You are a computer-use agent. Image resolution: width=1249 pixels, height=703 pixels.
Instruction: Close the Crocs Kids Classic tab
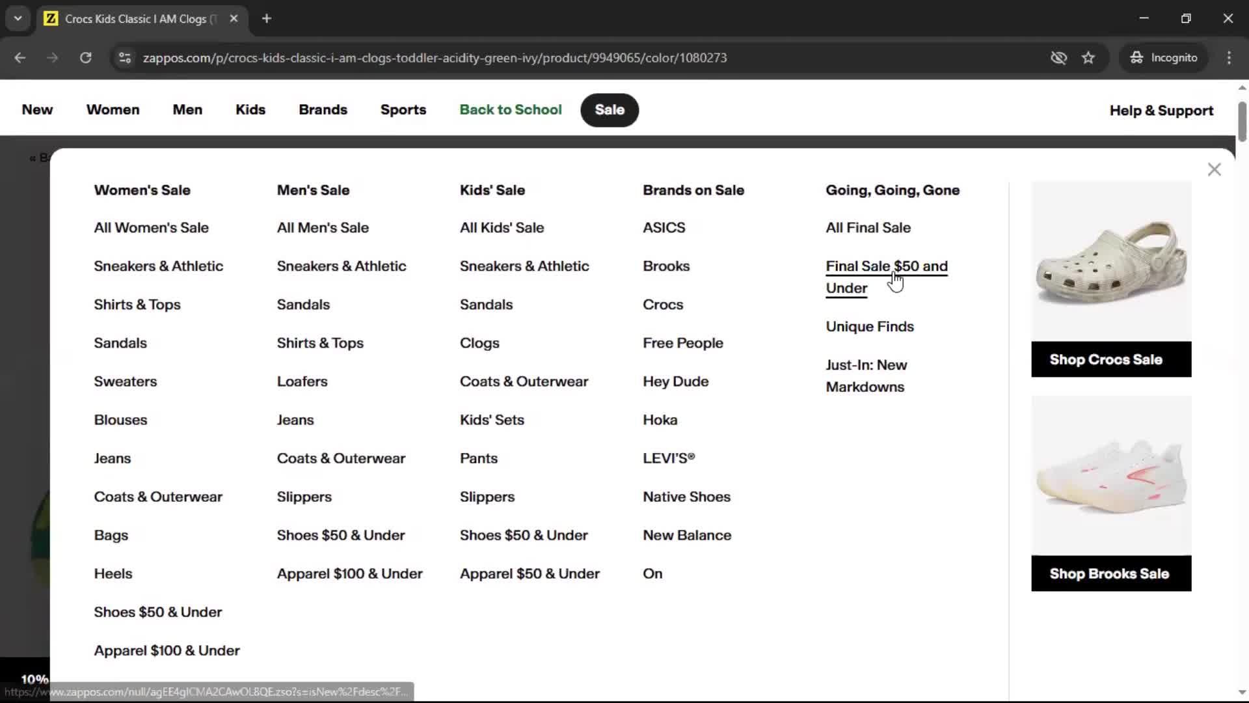(234, 18)
